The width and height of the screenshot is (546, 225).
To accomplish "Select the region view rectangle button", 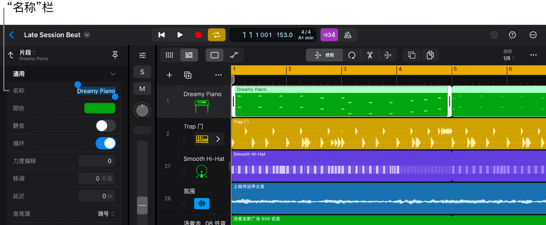I will point(215,55).
